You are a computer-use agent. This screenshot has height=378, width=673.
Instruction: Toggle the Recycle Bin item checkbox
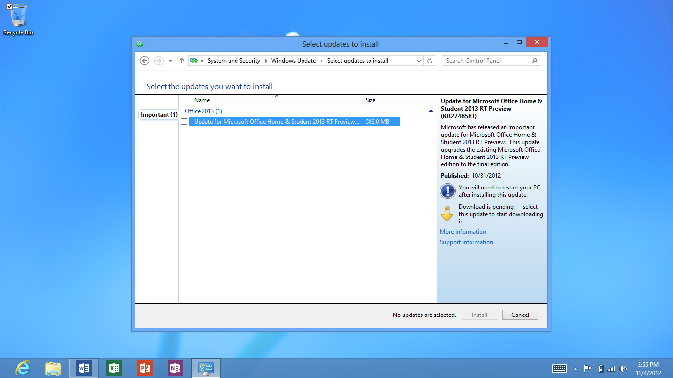[10, 6]
